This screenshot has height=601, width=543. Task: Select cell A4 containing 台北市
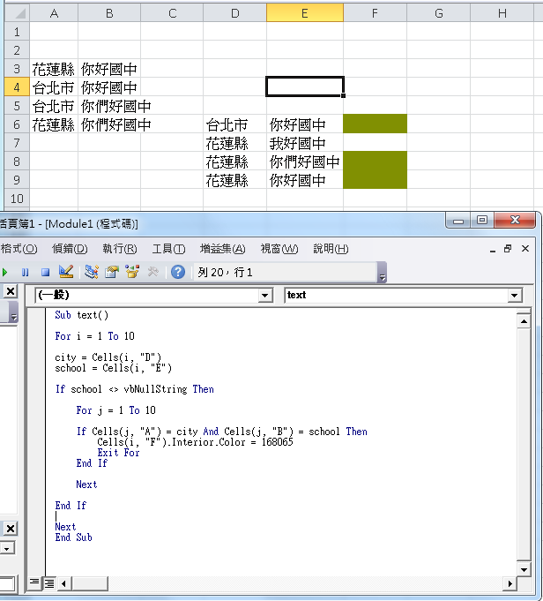click(x=54, y=87)
